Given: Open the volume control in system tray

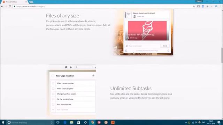Looking at the screenshot, I should 196,123.
